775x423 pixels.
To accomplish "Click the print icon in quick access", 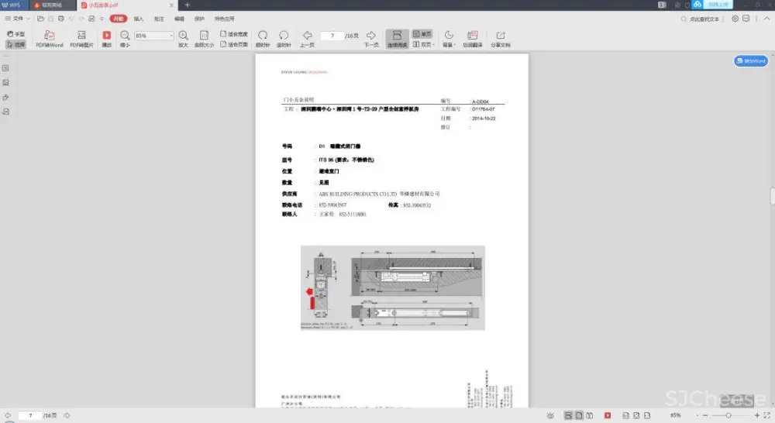I will click(x=60, y=19).
